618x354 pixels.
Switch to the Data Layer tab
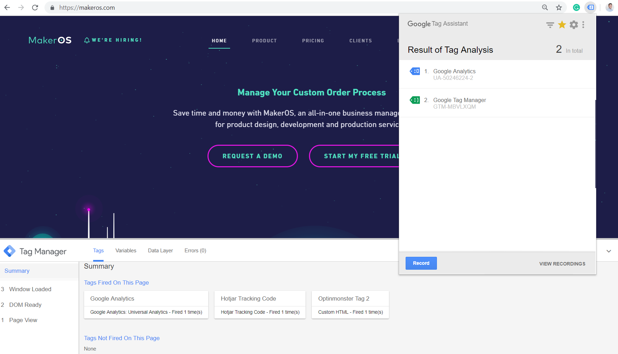click(160, 251)
